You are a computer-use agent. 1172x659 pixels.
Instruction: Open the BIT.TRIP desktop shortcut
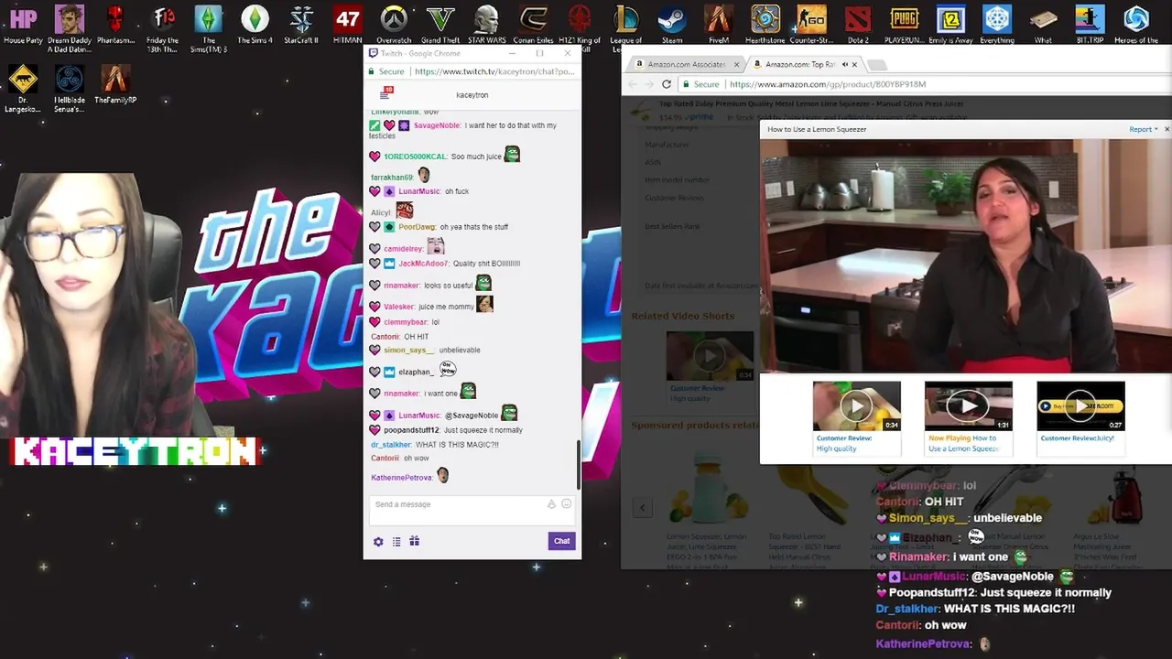coord(1090,25)
